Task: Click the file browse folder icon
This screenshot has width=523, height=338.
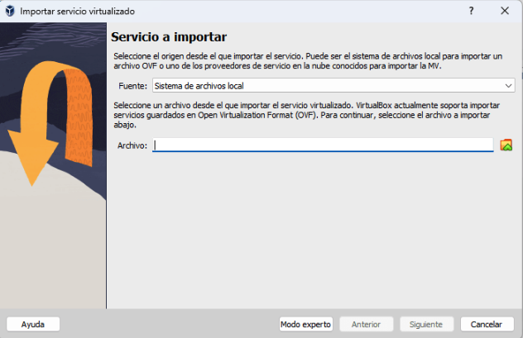Action: pyautogui.click(x=506, y=145)
